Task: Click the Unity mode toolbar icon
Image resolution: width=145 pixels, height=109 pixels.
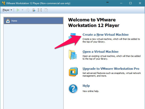Action: (46, 10)
